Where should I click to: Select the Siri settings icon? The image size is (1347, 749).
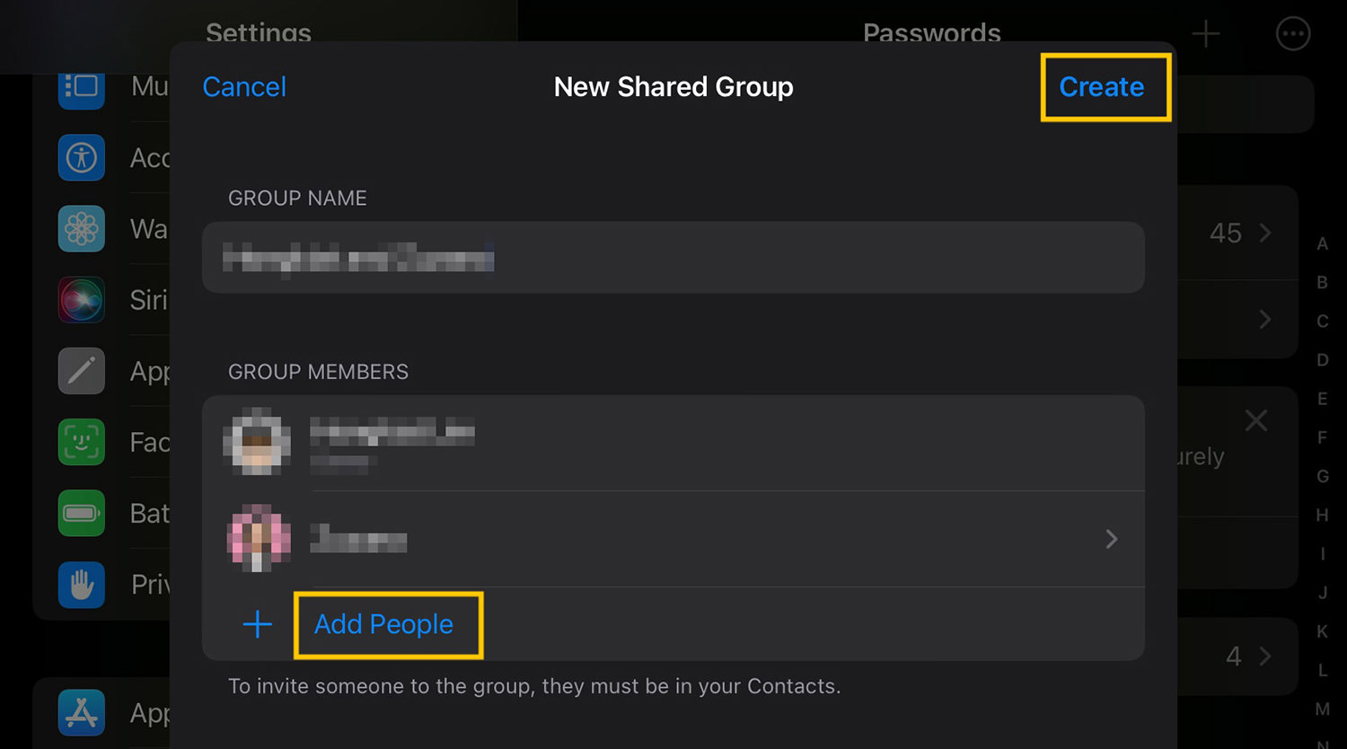coord(82,300)
